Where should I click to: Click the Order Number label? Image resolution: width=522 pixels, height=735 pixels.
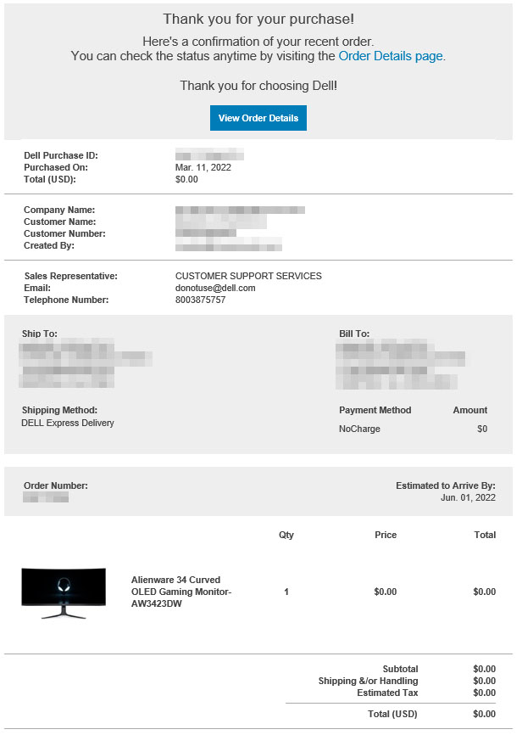coord(56,485)
